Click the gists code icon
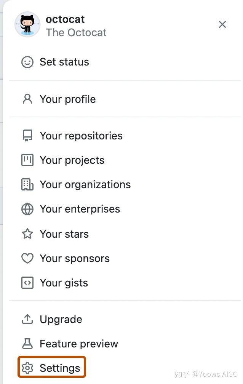Image resolution: width=243 pixels, height=384 pixels. [x=27, y=283]
